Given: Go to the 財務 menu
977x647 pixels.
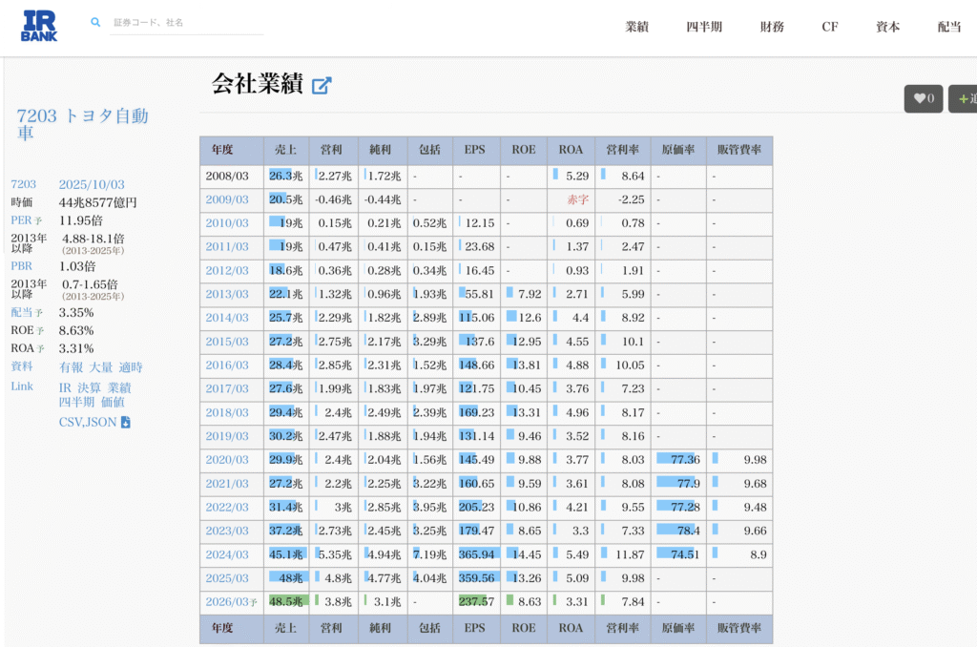Looking at the screenshot, I should coord(772,27).
